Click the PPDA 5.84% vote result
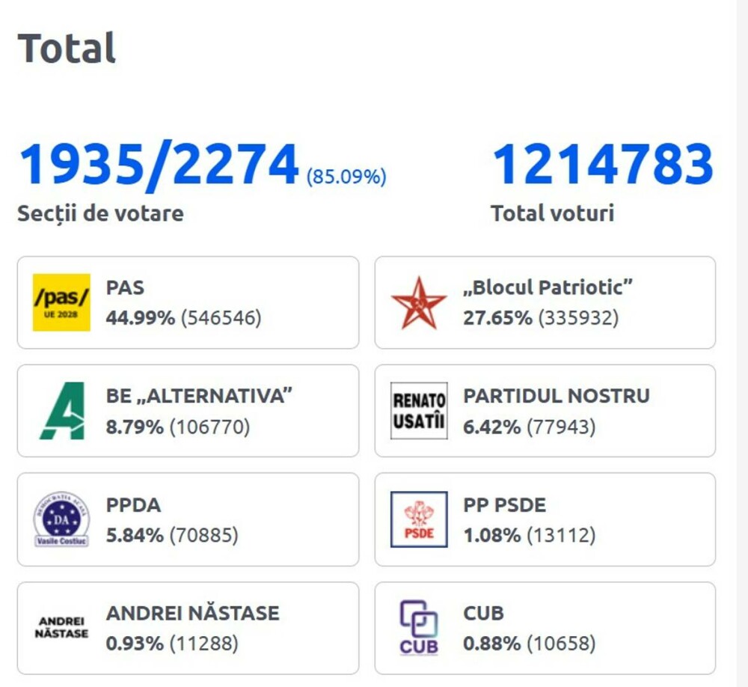The image size is (748, 687). pyautogui.click(x=172, y=536)
